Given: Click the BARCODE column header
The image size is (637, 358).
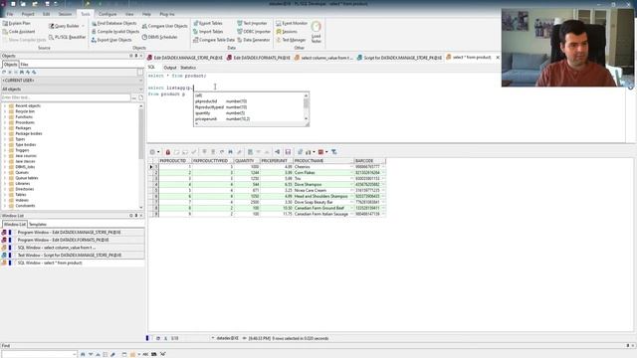Looking at the screenshot, I should coord(369,161).
